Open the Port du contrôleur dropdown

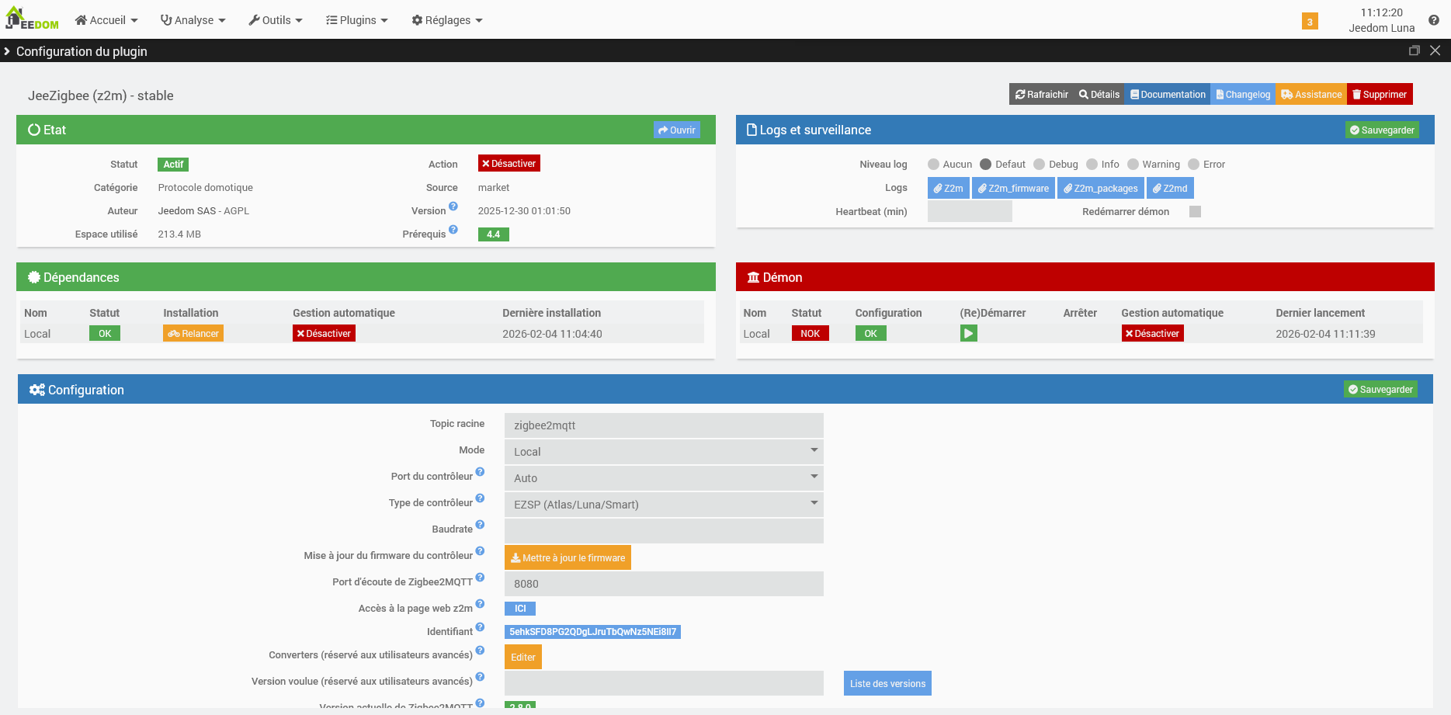(664, 478)
